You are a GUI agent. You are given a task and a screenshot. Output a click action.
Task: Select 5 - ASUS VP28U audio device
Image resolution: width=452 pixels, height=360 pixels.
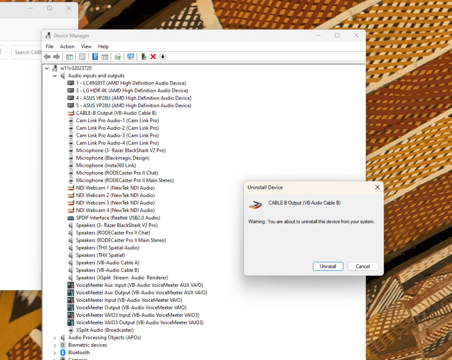coord(134,105)
